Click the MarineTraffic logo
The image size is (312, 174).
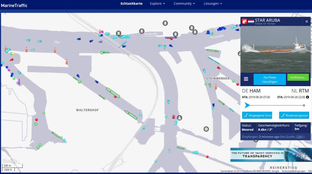click(x=14, y=5)
